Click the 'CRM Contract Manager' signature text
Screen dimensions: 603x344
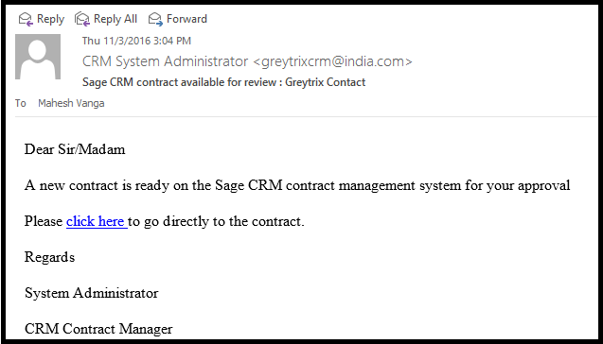pyautogui.click(x=98, y=330)
